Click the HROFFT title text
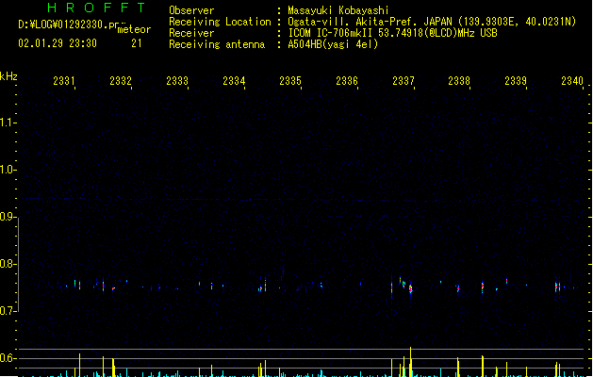593x377 pixels. point(96,8)
